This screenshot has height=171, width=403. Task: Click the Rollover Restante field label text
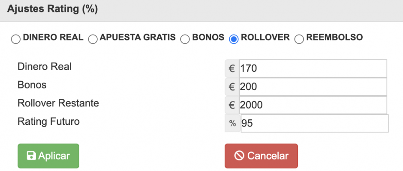[58, 103]
